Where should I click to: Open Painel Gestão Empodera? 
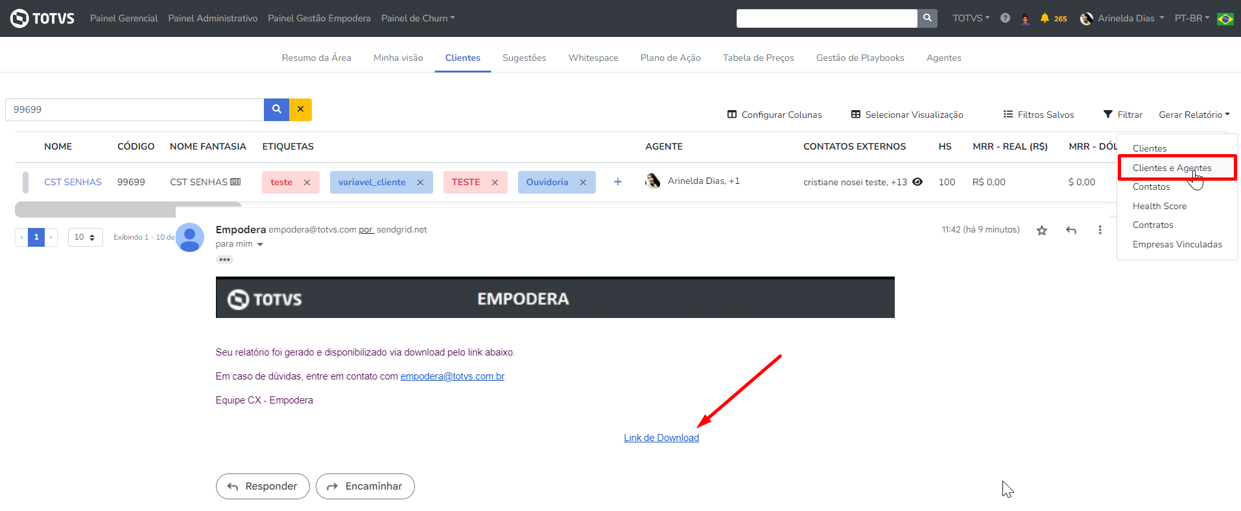319,18
